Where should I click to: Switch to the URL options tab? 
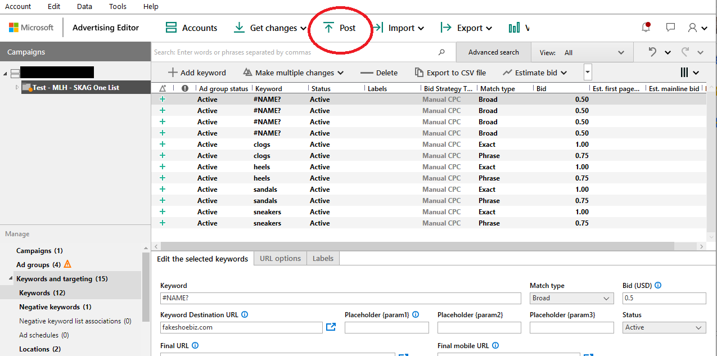(x=280, y=259)
